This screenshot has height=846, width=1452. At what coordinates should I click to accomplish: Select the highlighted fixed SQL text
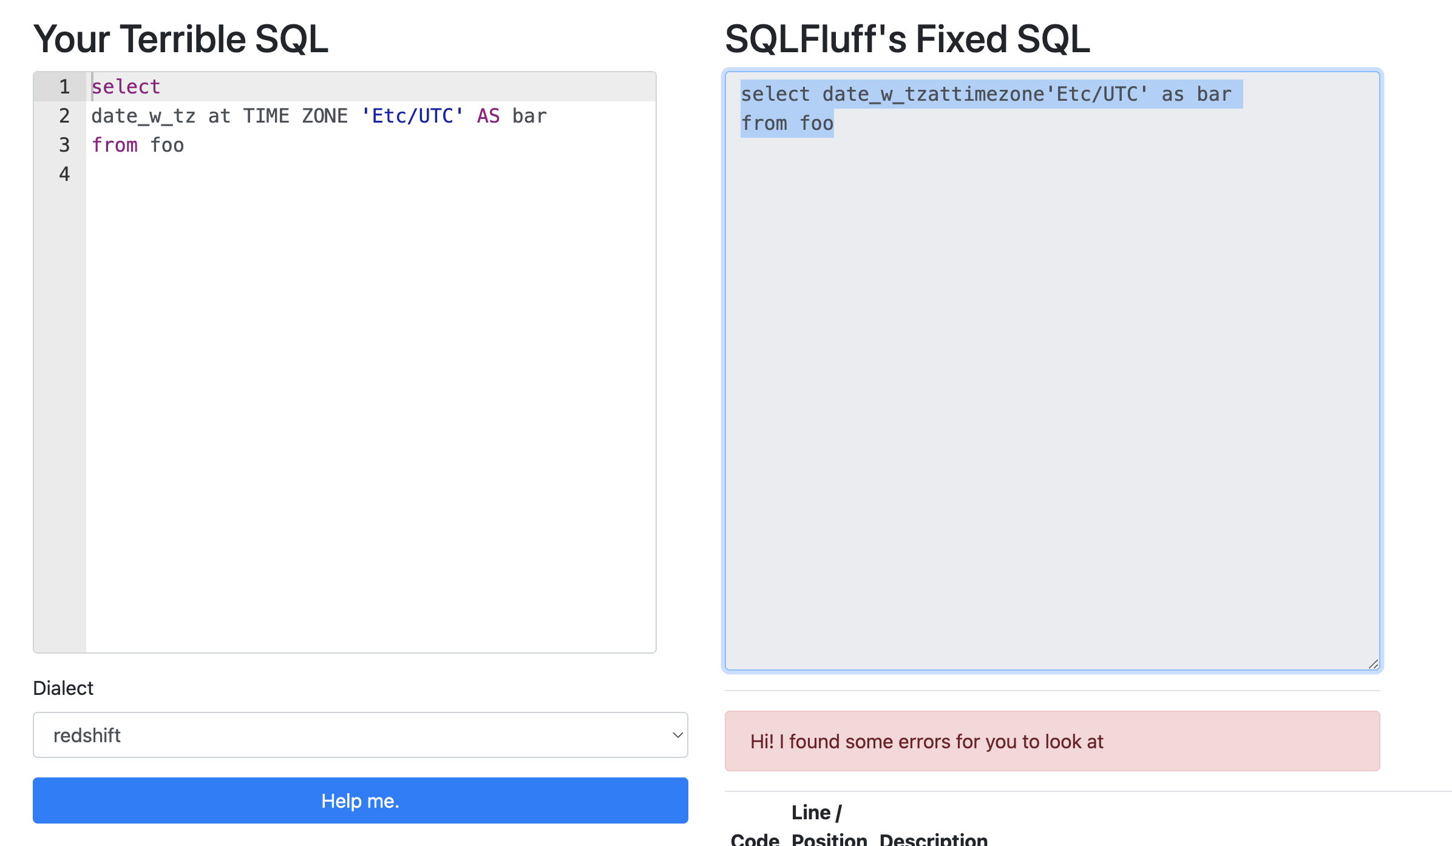click(983, 94)
